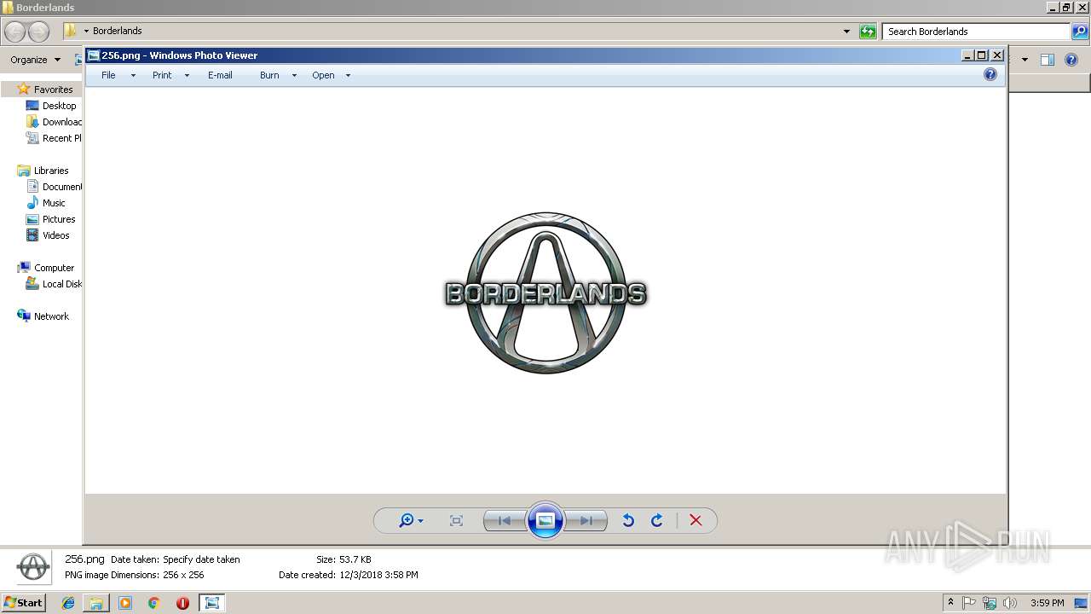Delete the photo with the red X
The image size is (1091, 614).
tap(696, 520)
